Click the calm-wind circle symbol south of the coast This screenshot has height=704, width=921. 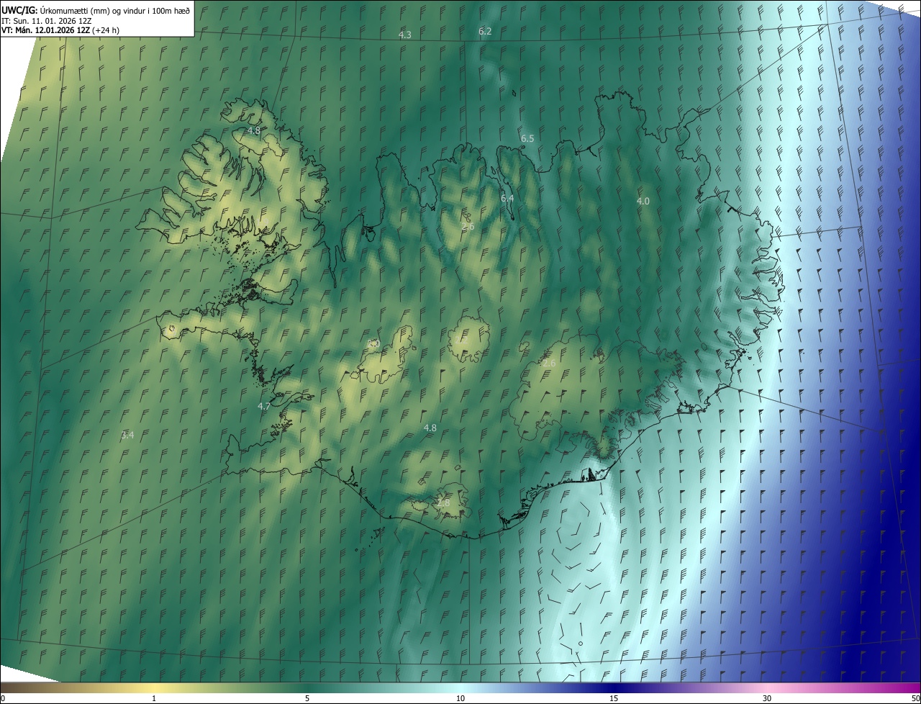coord(580,644)
